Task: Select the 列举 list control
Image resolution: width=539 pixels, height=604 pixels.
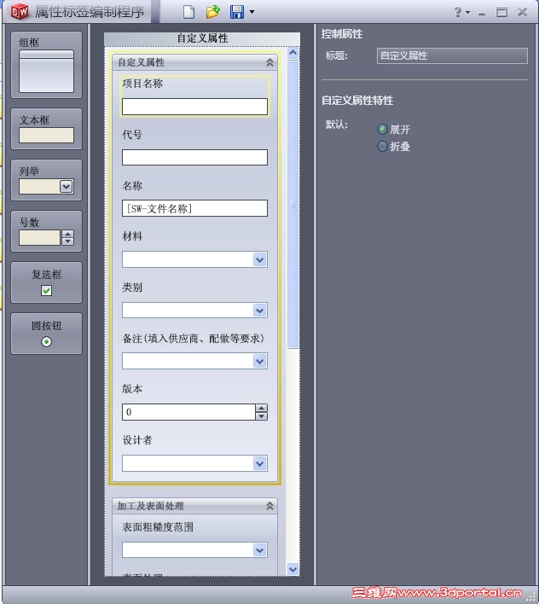Action: (x=46, y=180)
